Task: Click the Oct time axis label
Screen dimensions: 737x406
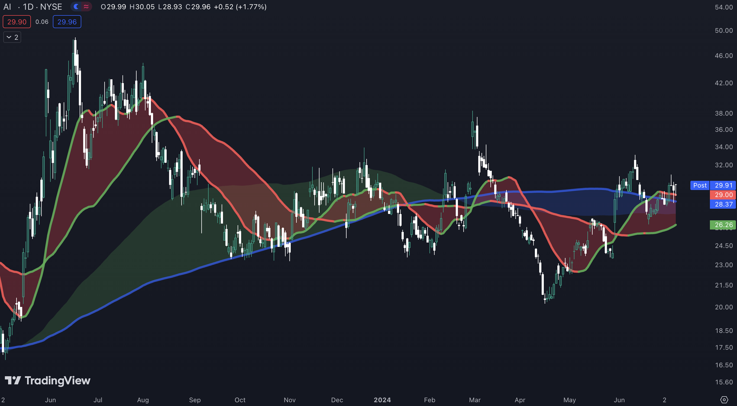Action: (x=240, y=400)
